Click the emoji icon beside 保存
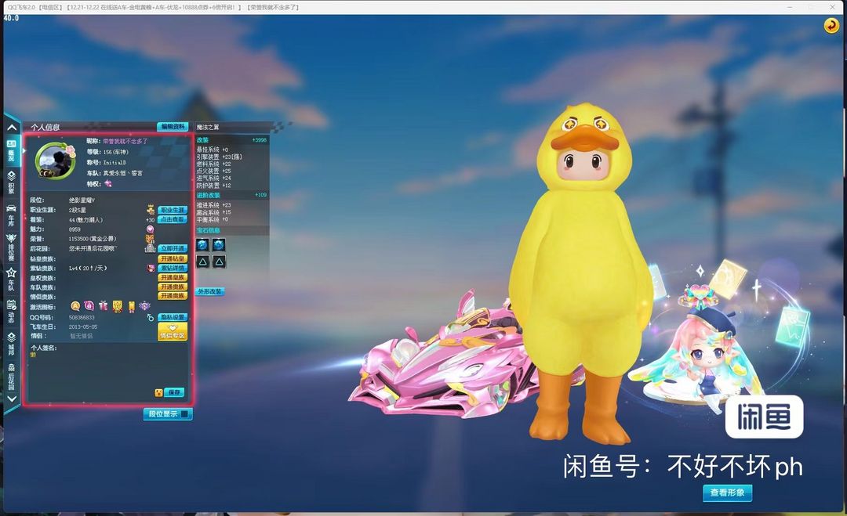The width and height of the screenshot is (847, 516). (x=158, y=392)
